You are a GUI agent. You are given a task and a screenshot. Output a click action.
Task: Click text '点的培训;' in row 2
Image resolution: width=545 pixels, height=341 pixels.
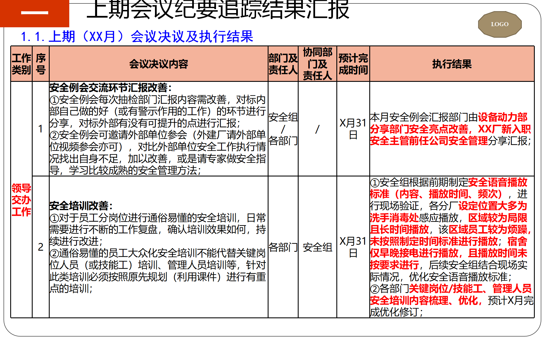(71, 288)
